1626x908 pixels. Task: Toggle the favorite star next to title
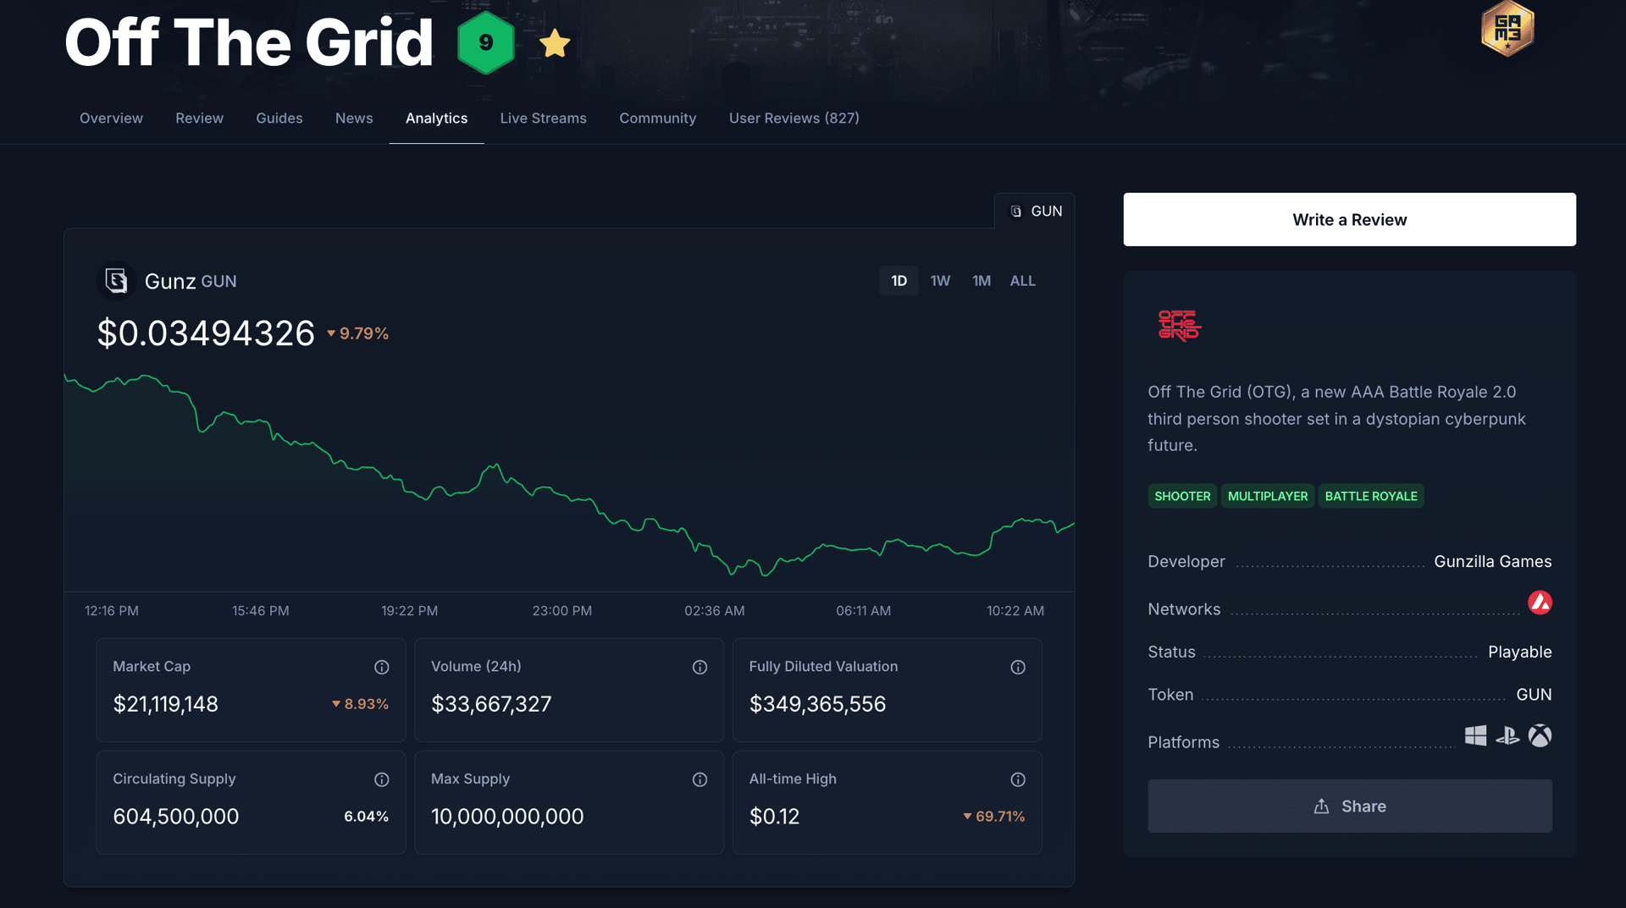pyautogui.click(x=556, y=44)
